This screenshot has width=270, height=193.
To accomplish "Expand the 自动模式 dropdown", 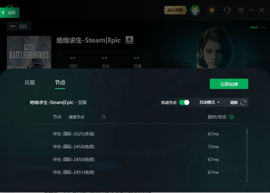I will (x=210, y=102).
